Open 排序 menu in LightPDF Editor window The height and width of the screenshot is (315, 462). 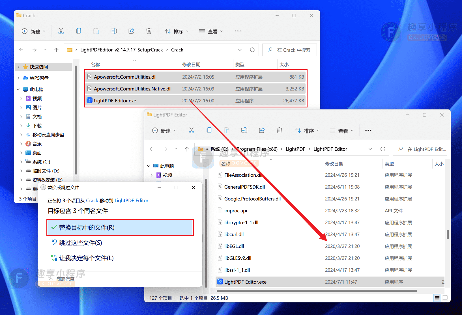(x=307, y=131)
